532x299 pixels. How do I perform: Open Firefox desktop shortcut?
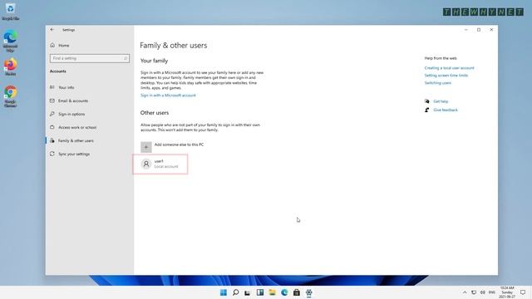10,66
